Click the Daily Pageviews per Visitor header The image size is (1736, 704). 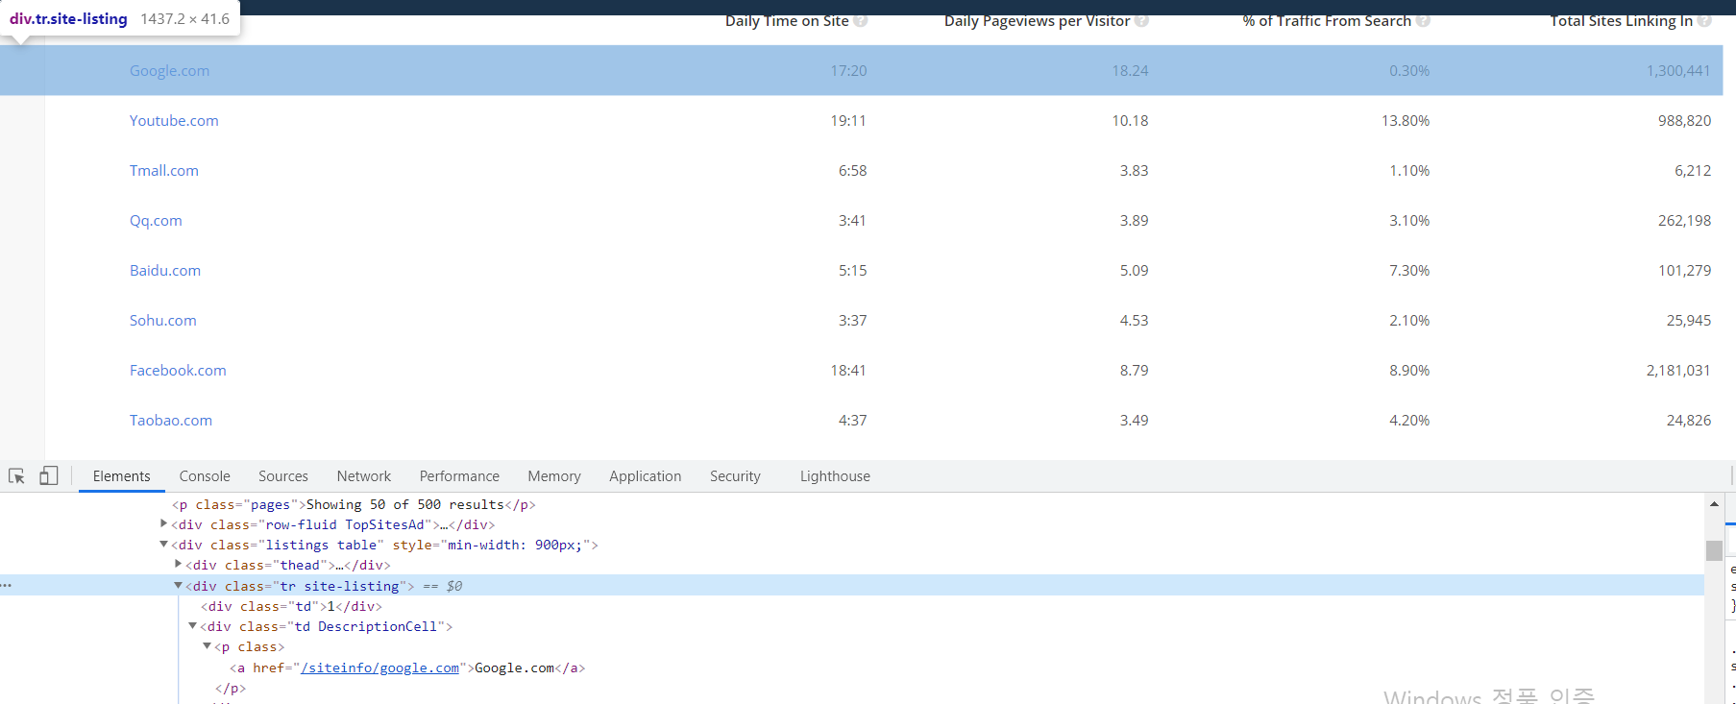tap(1037, 21)
